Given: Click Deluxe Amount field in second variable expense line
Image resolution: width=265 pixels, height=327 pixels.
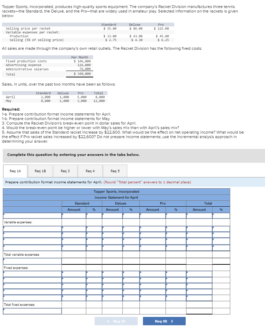Looking at the screenshot, I should [112, 235].
